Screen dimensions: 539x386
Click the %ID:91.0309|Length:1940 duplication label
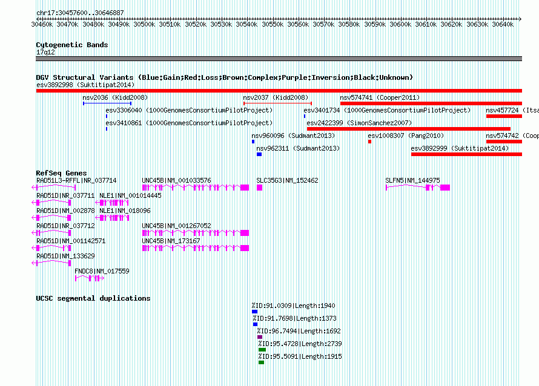tap(293, 306)
